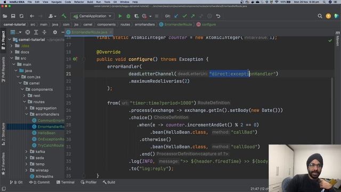The height and width of the screenshot is (192, 341).
Task: Open the Maven side tool window
Action: click(x=337, y=39)
